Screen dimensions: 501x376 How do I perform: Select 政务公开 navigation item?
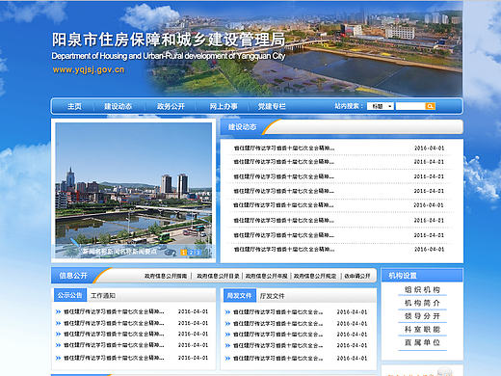[x=171, y=106]
